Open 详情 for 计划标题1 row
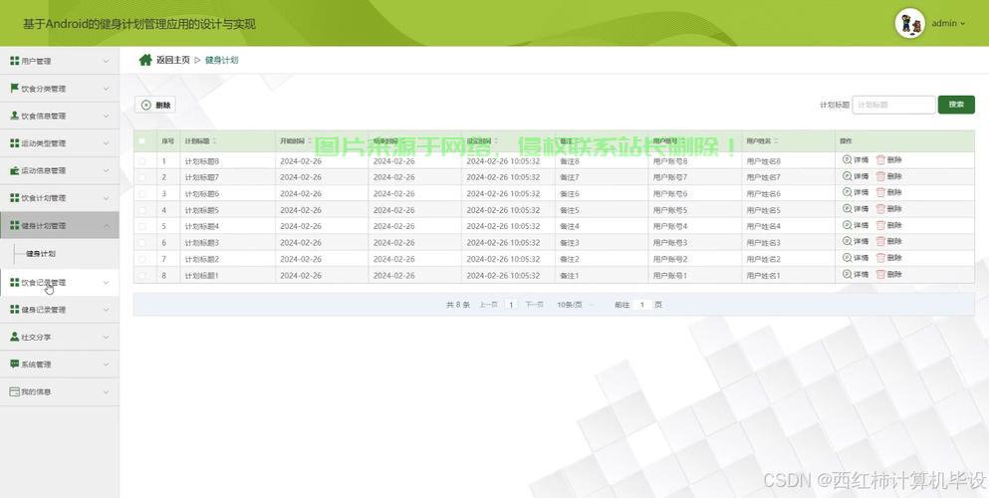The height and width of the screenshot is (498, 989). coord(856,274)
